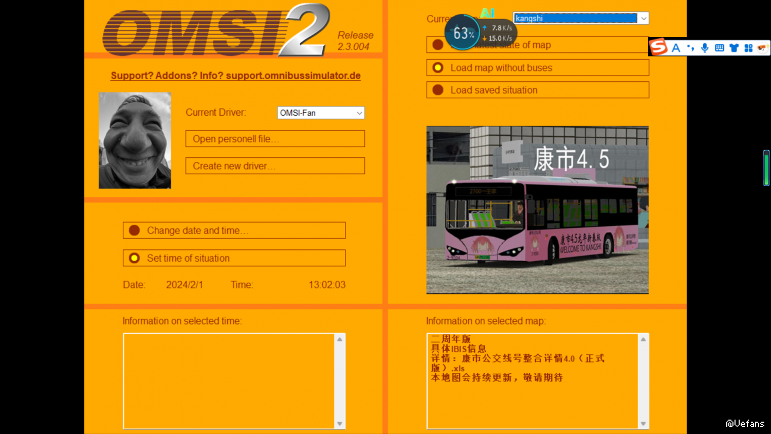Screen dimensions: 771x434
Task: Click inside the selected time information box
Action: click(x=229, y=381)
